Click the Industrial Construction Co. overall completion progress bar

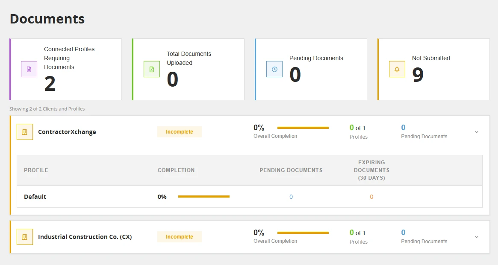pos(303,233)
